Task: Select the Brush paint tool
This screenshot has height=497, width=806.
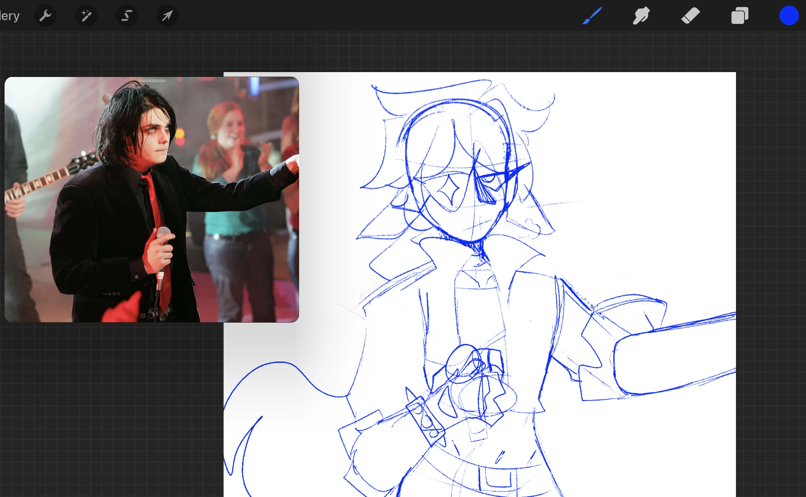Action: pos(592,15)
